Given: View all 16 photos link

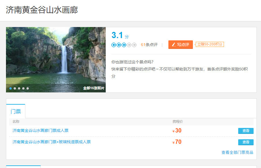Looking at the screenshot, I should pos(94,88).
